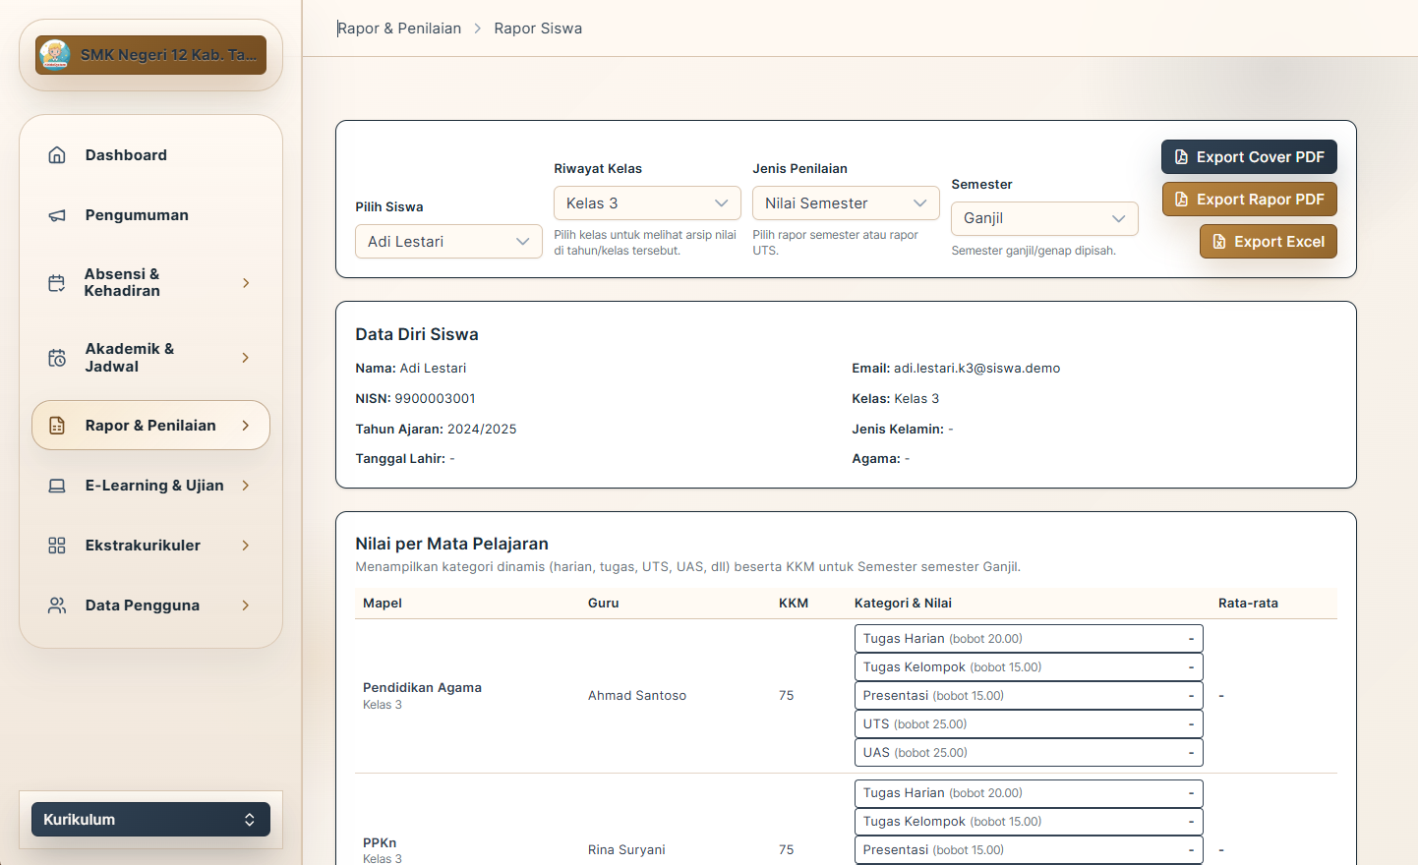Click the Absensi & Kehadiran calendar icon

[x=57, y=283]
